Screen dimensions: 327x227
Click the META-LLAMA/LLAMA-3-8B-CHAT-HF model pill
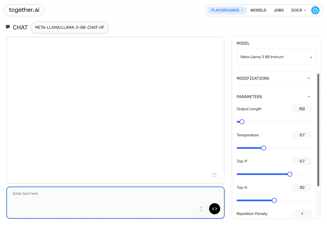(x=70, y=27)
